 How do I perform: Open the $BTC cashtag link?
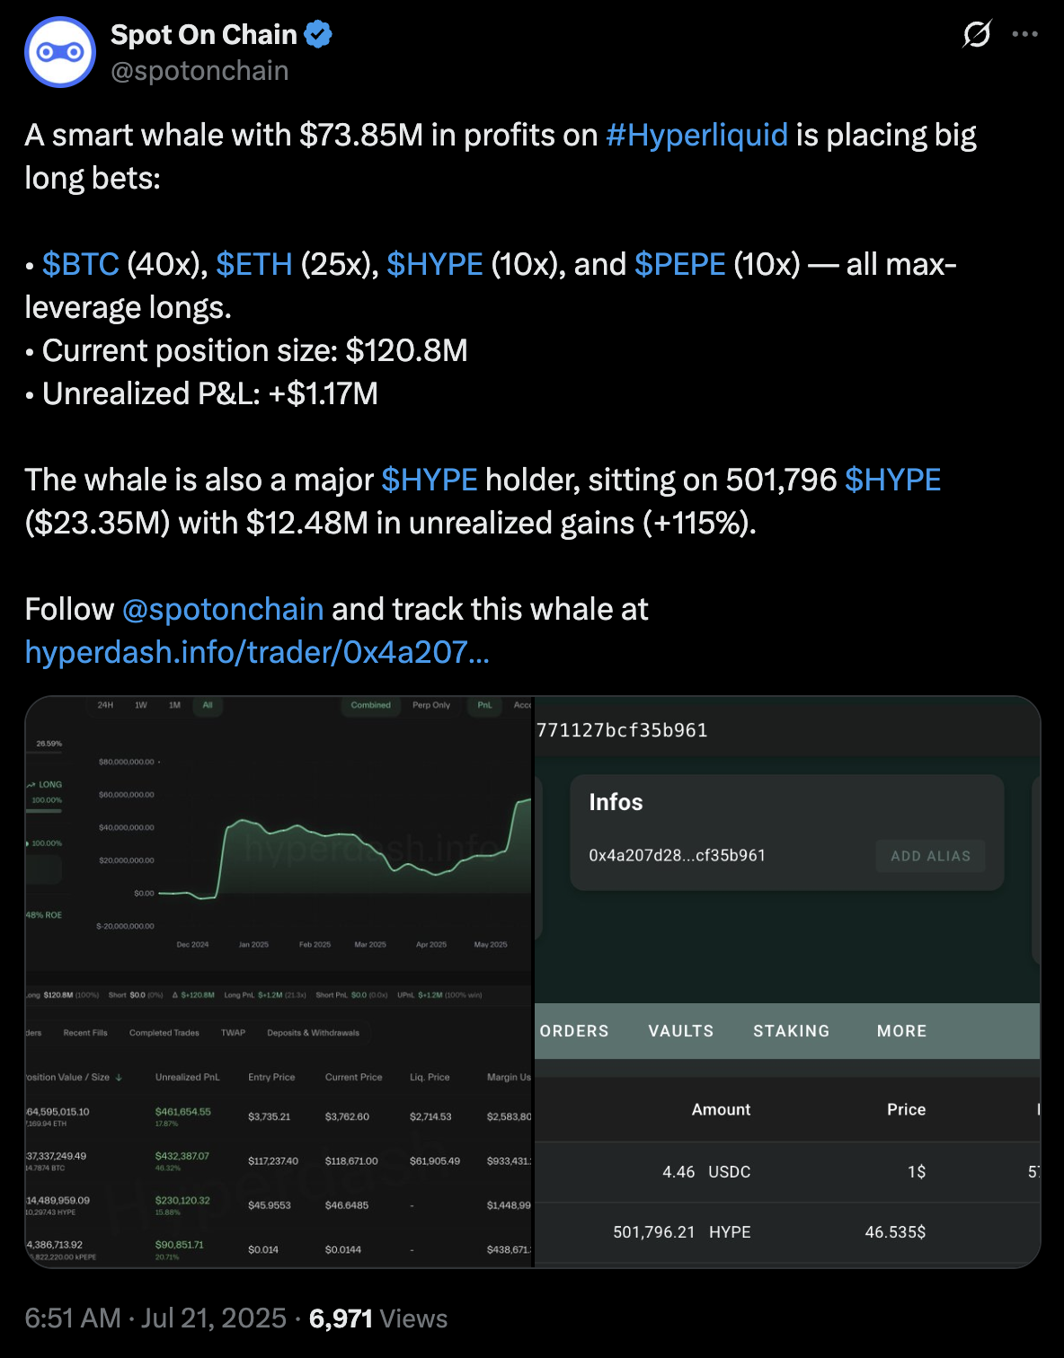coord(81,264)
